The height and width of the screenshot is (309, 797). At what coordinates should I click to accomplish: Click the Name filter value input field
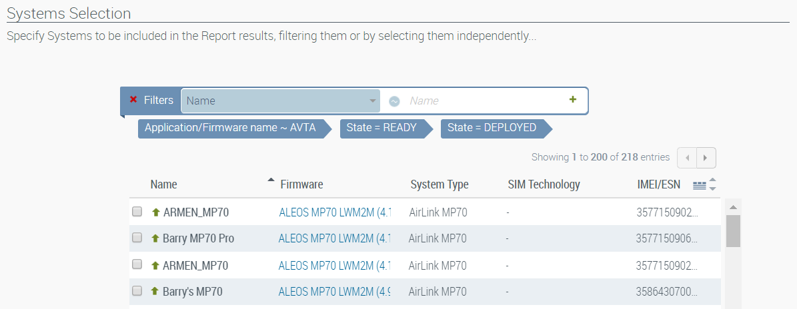484,101
